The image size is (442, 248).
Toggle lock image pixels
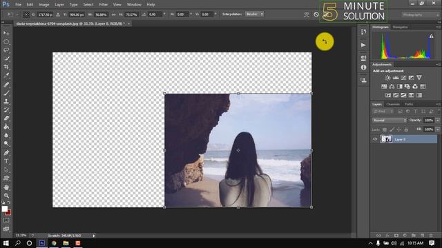[x=392, y=130]
